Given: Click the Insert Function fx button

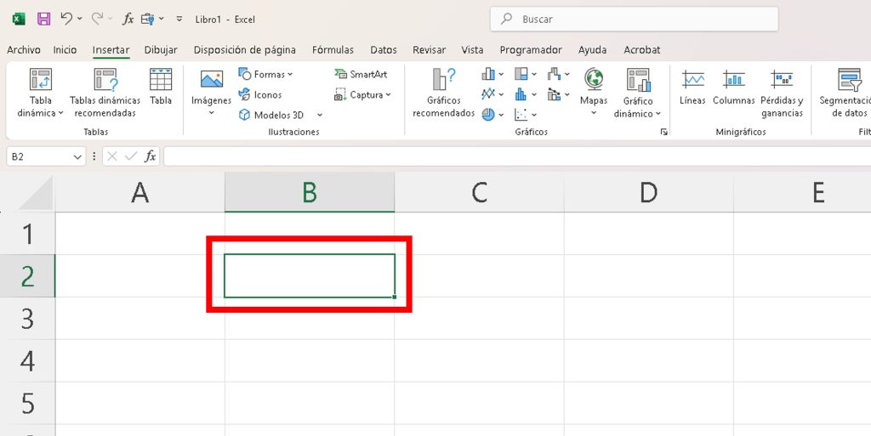Looking at the screenshot, I should coord(150,156).
